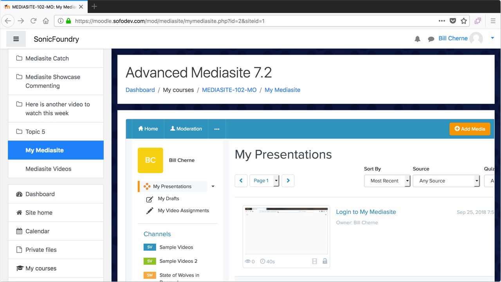Open My Drafts

[168, 199]
